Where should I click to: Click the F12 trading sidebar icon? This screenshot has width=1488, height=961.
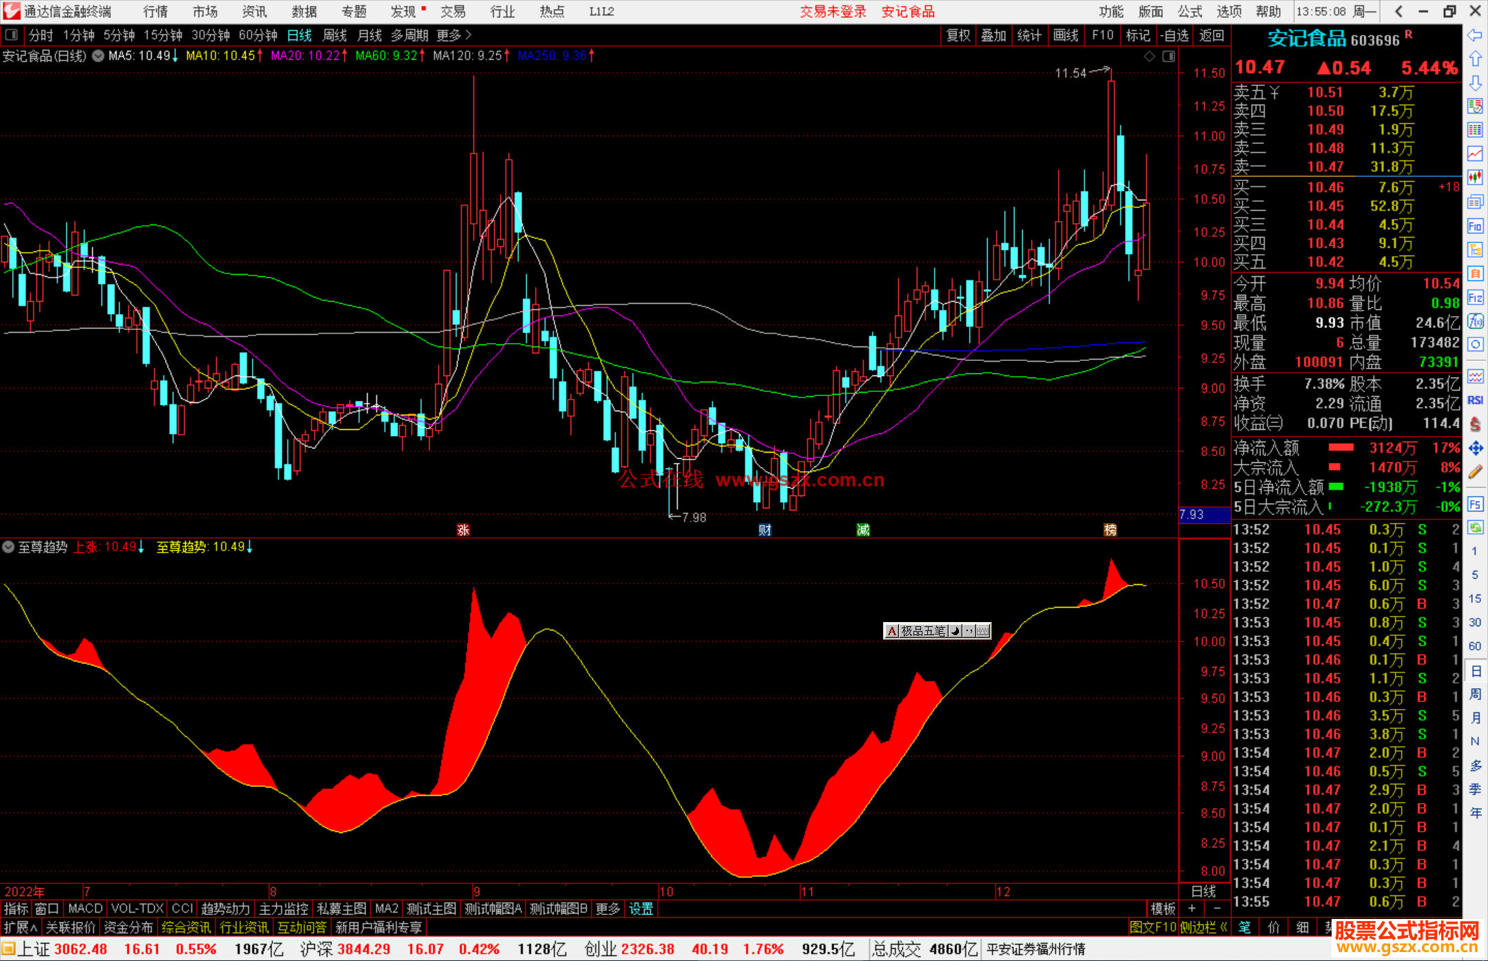point(1475,298)
